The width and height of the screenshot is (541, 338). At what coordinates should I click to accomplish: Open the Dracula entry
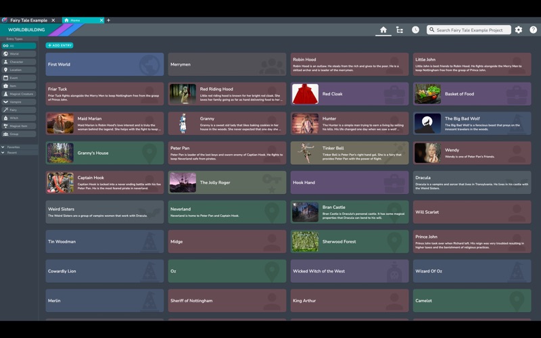[472, 183]
